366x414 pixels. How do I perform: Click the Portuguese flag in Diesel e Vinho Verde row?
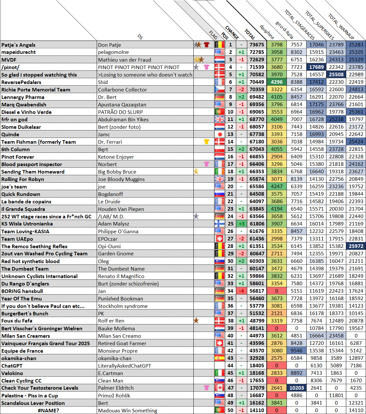(x=220, y=112)
